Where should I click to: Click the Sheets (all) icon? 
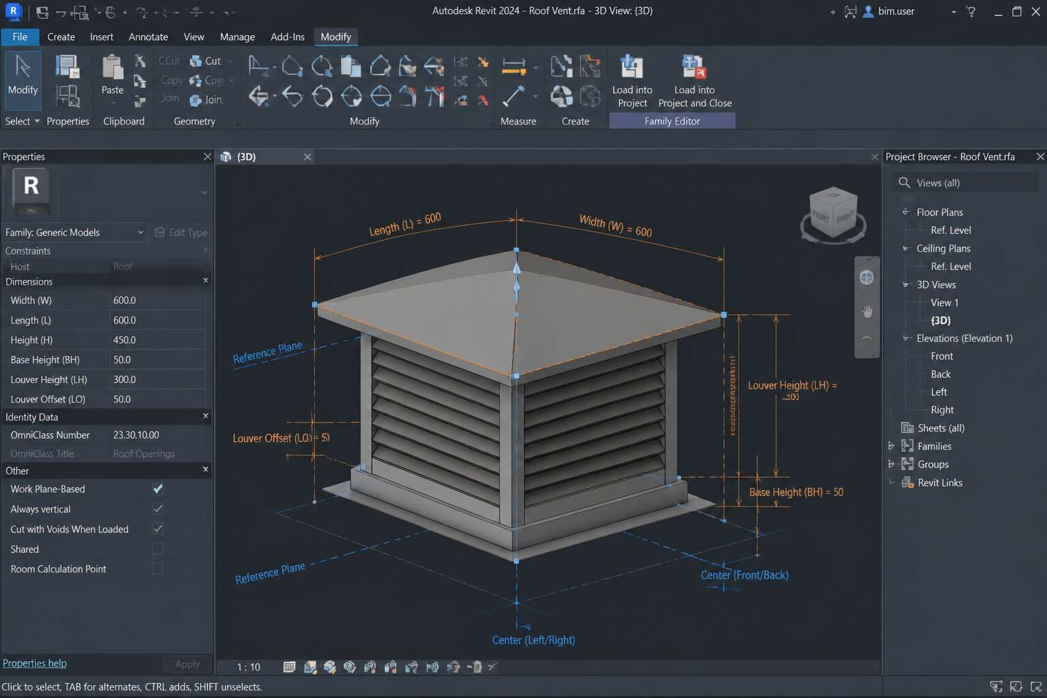(907, 428)
